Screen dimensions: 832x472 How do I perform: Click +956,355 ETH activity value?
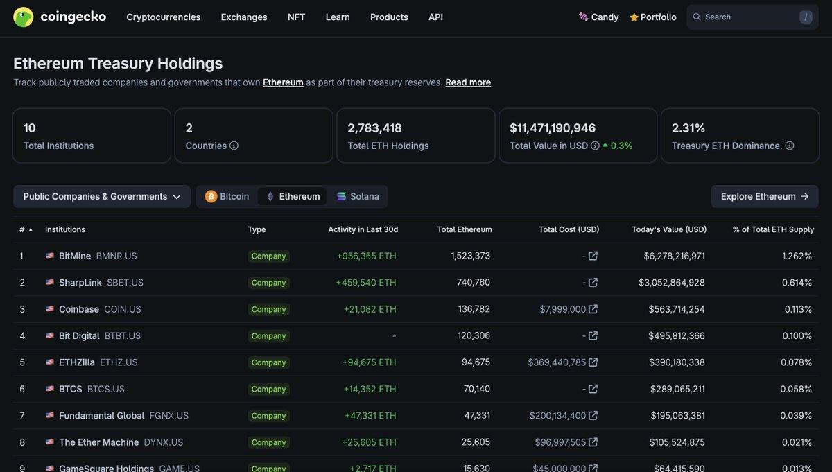point(366,256)
